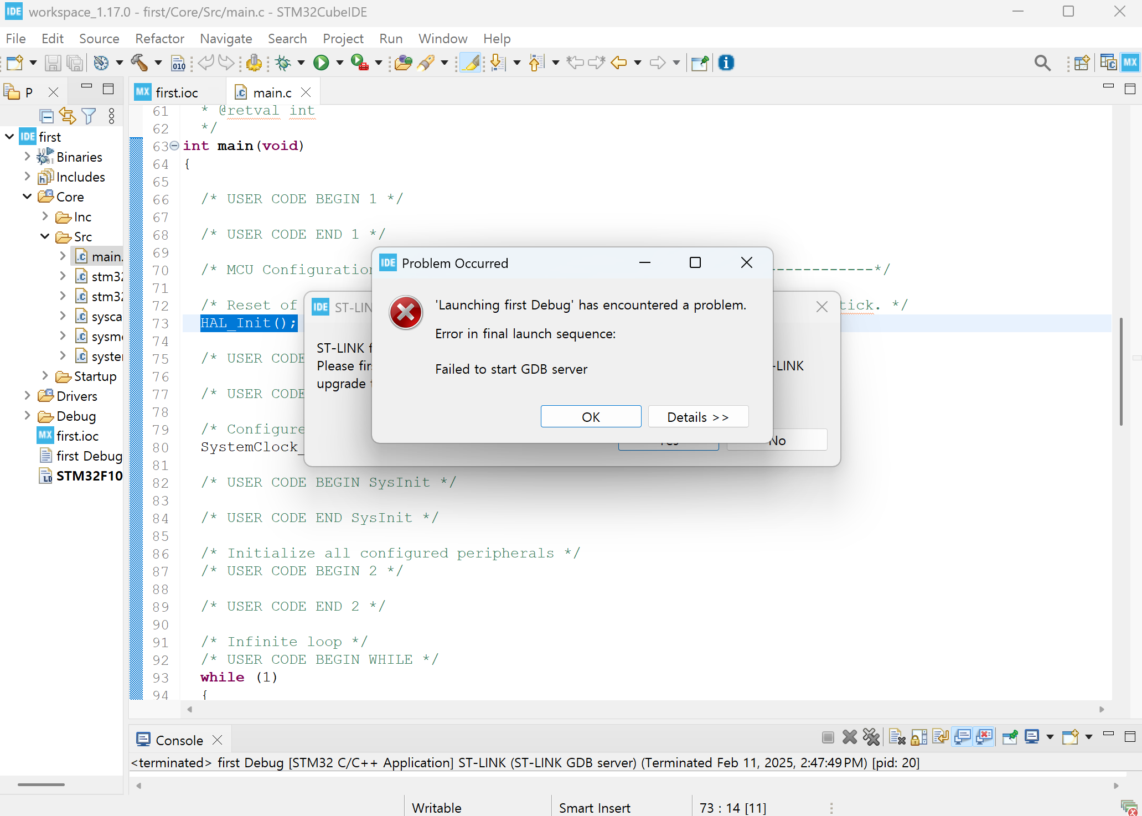Click the Forward navigation arrow
1142x816 pixels.
(x=657, y=63)
